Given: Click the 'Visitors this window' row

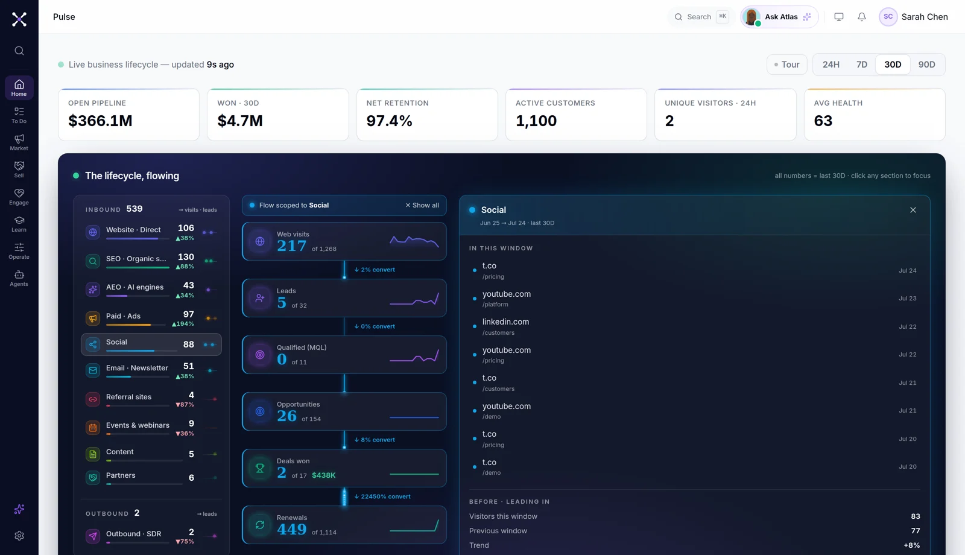Looking at the screenshot, I should (x=695, y=516).
